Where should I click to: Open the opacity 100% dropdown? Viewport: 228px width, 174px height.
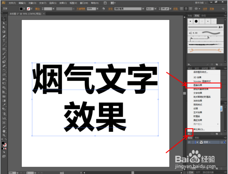click(x=98, y=9)
